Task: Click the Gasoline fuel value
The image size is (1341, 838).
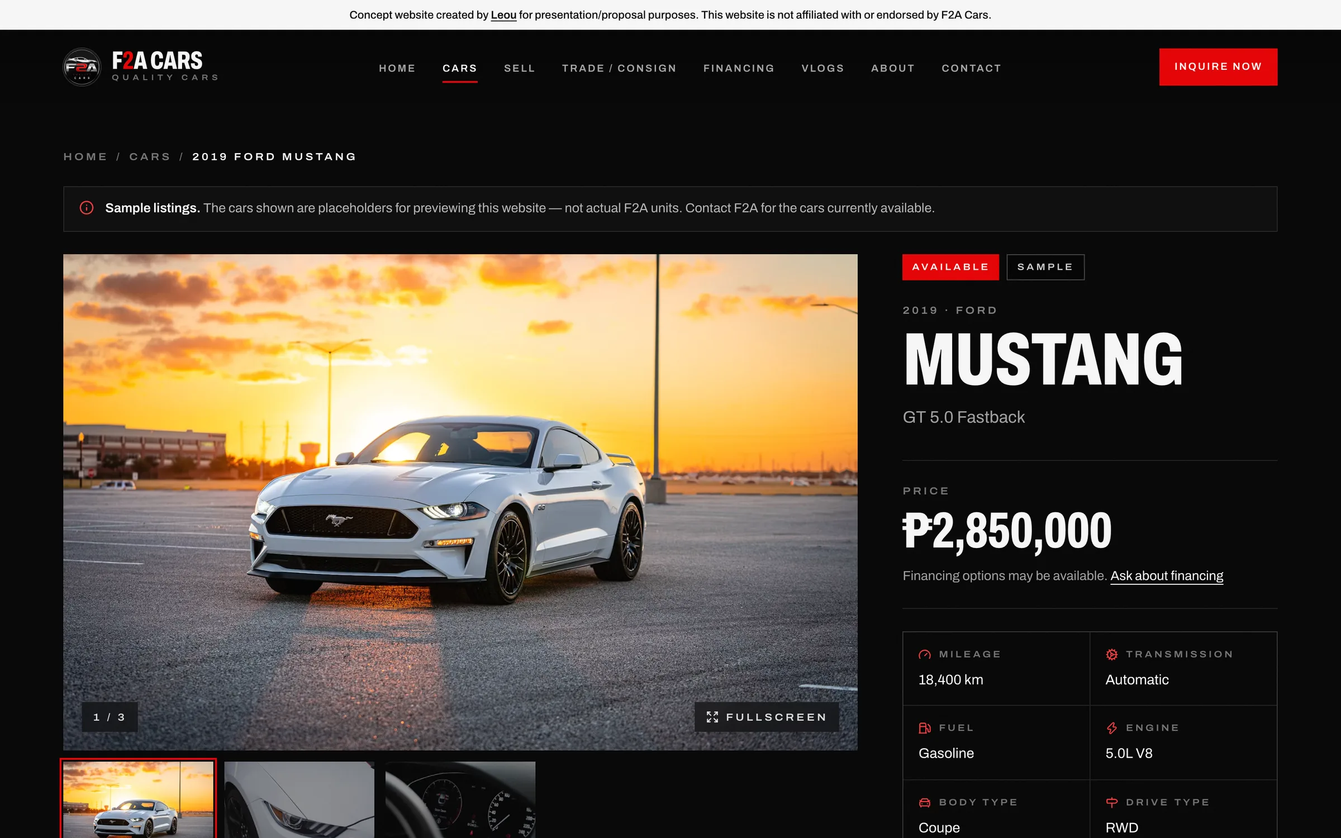Action: point(946,754)
